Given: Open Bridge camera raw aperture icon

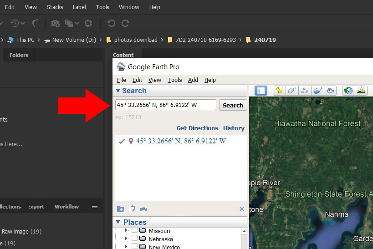Looking at the screenshot, I should (x=88, y=23).
